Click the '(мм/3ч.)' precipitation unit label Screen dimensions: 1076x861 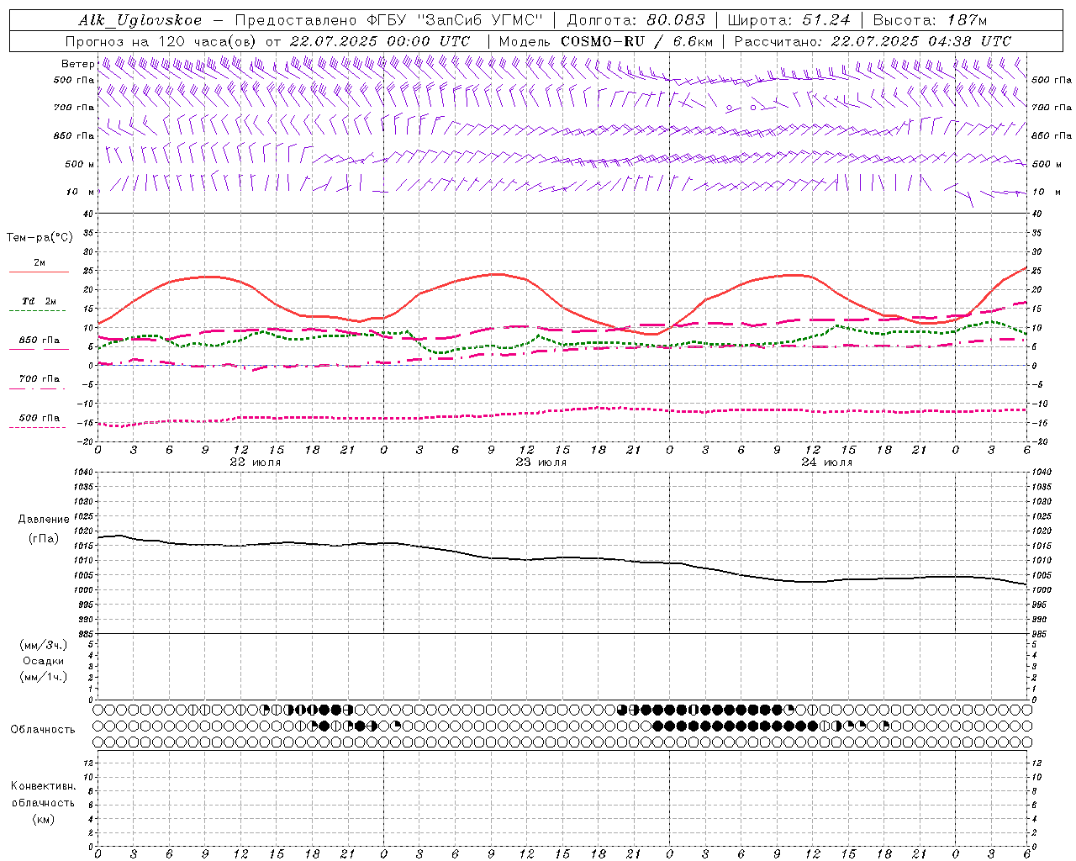pos(44,645)
